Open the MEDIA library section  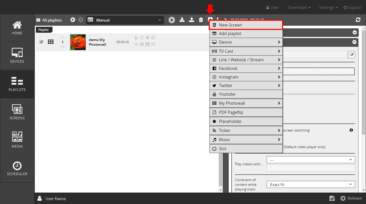tap(17, 141)
